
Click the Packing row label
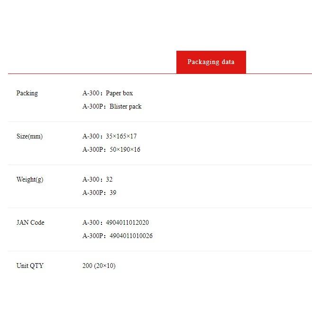tap(27, 93)
